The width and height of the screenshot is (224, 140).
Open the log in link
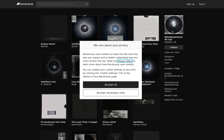coord(202,4)
